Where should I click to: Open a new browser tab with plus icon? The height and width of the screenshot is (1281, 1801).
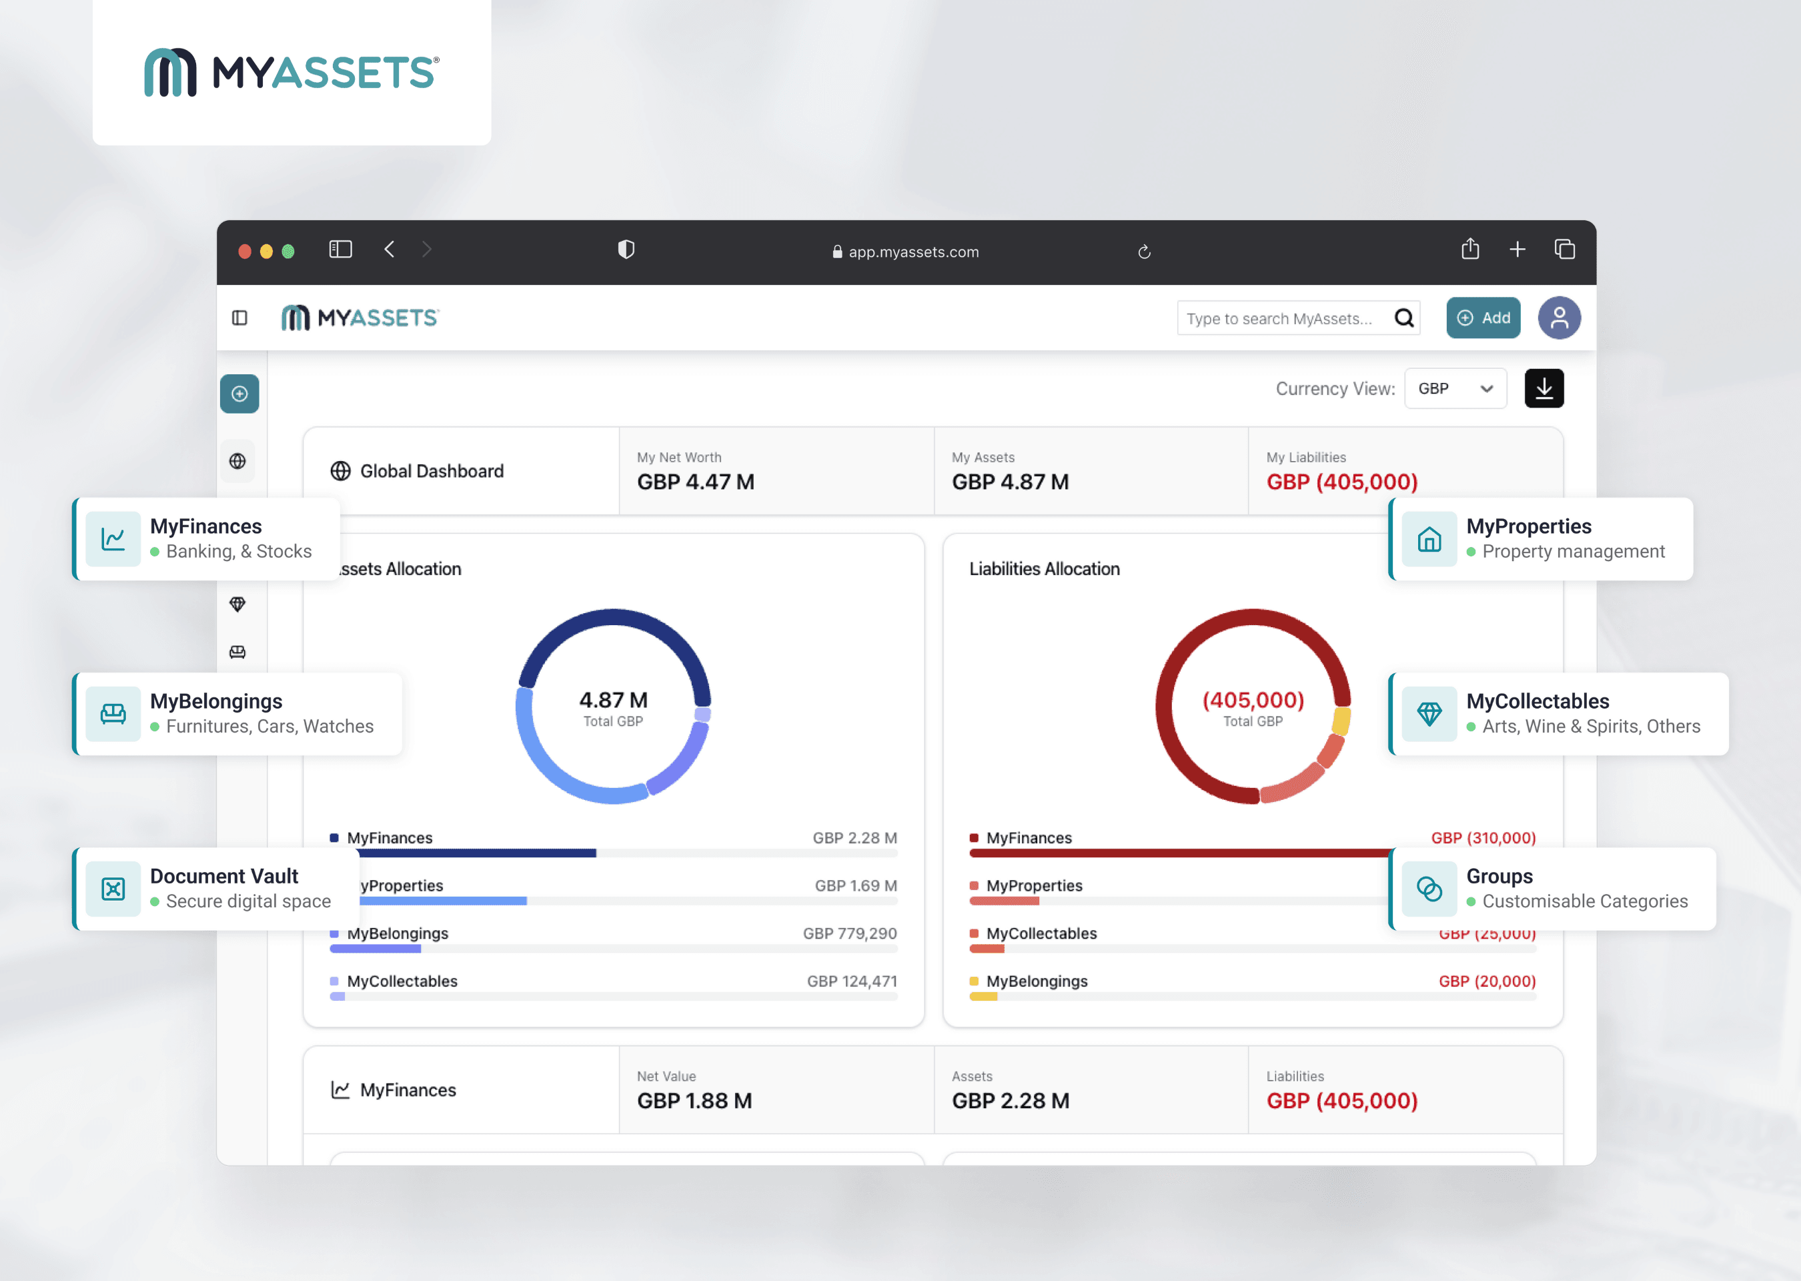pos(1517,250)
